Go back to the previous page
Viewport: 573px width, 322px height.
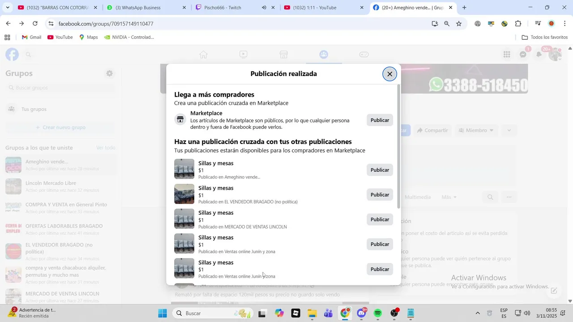click(9, 24)
